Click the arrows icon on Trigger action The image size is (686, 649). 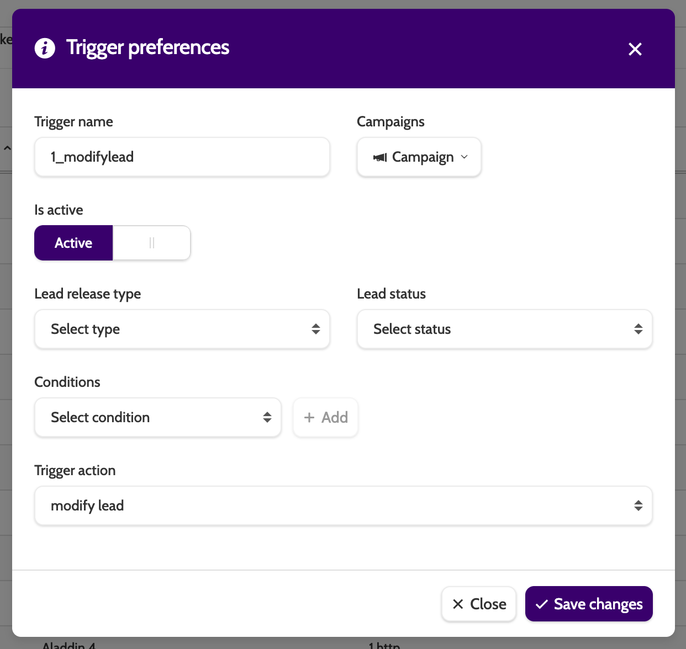click(638, 506)
